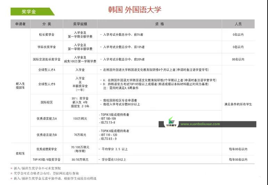Select the 全球型人才B cell

[x=47, y=84]
